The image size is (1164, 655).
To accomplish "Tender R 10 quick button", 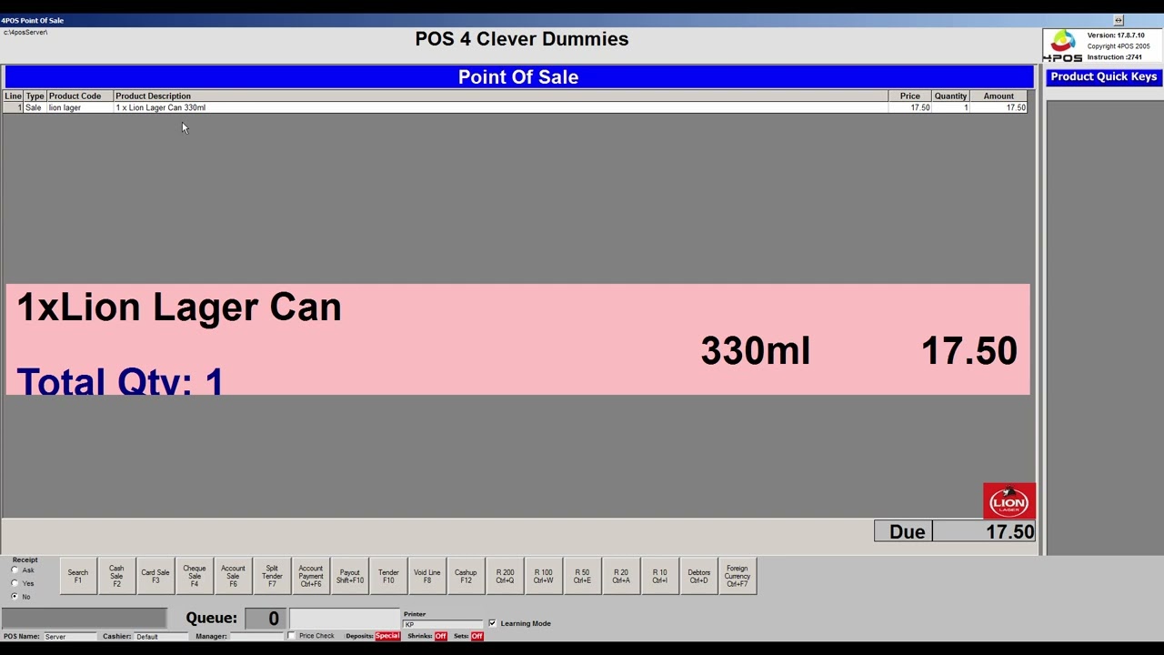I will click(x=660, y=577).
